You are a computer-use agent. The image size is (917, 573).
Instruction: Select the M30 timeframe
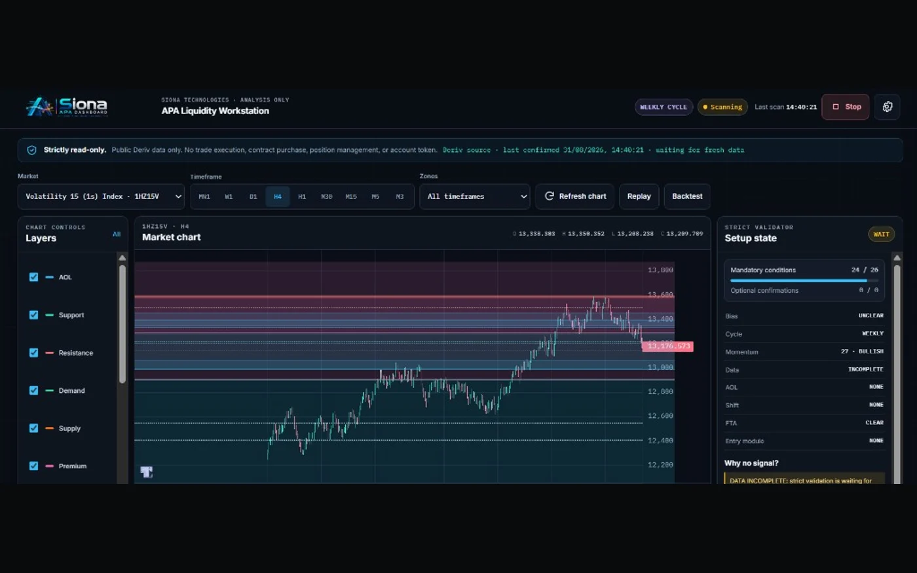(326, 196)
